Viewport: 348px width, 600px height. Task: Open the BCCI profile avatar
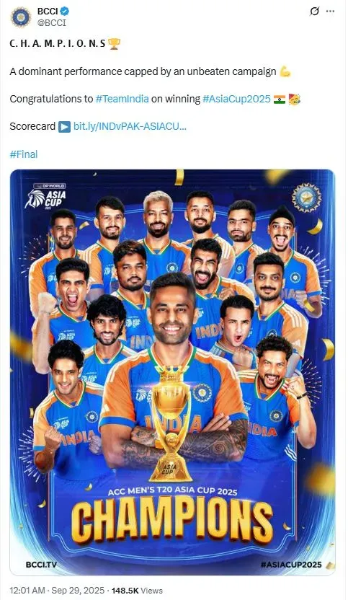click(21, 17)
